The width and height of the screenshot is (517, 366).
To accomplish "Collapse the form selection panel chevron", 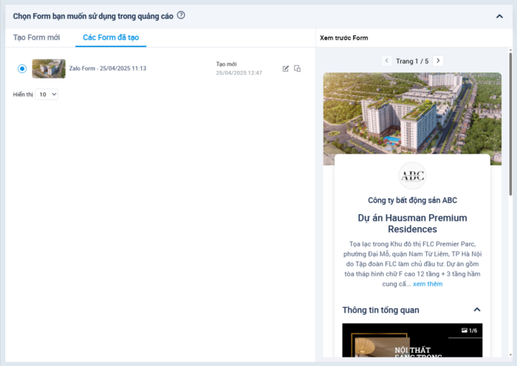I will 499,16.
